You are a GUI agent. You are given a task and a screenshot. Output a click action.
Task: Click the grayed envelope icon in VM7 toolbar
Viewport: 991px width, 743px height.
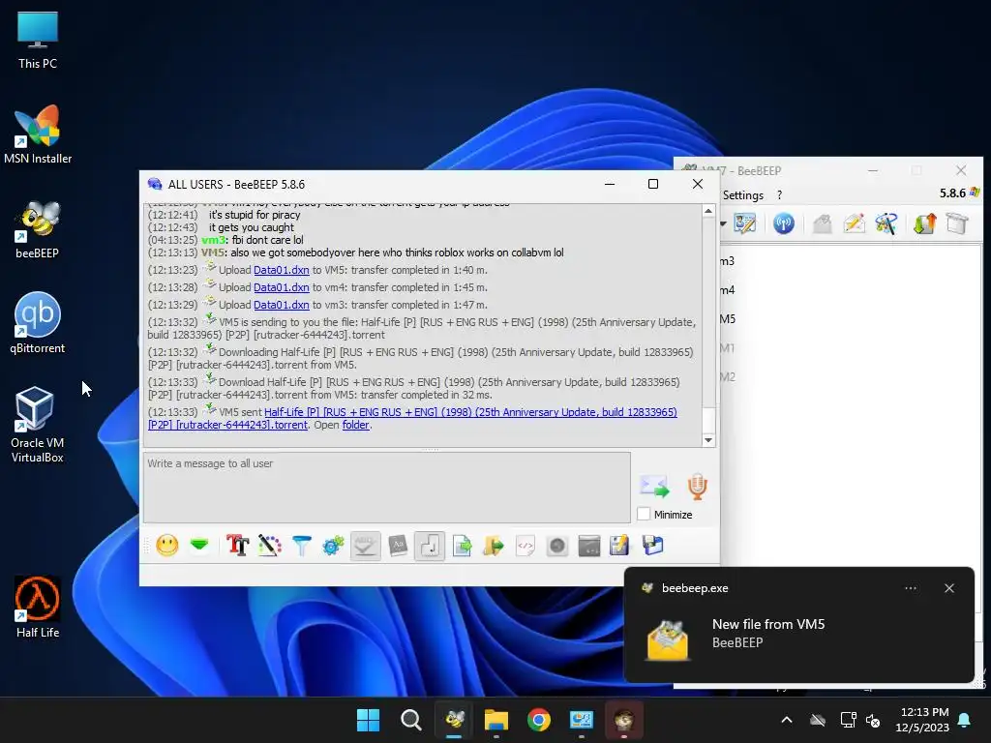[823, 223]
